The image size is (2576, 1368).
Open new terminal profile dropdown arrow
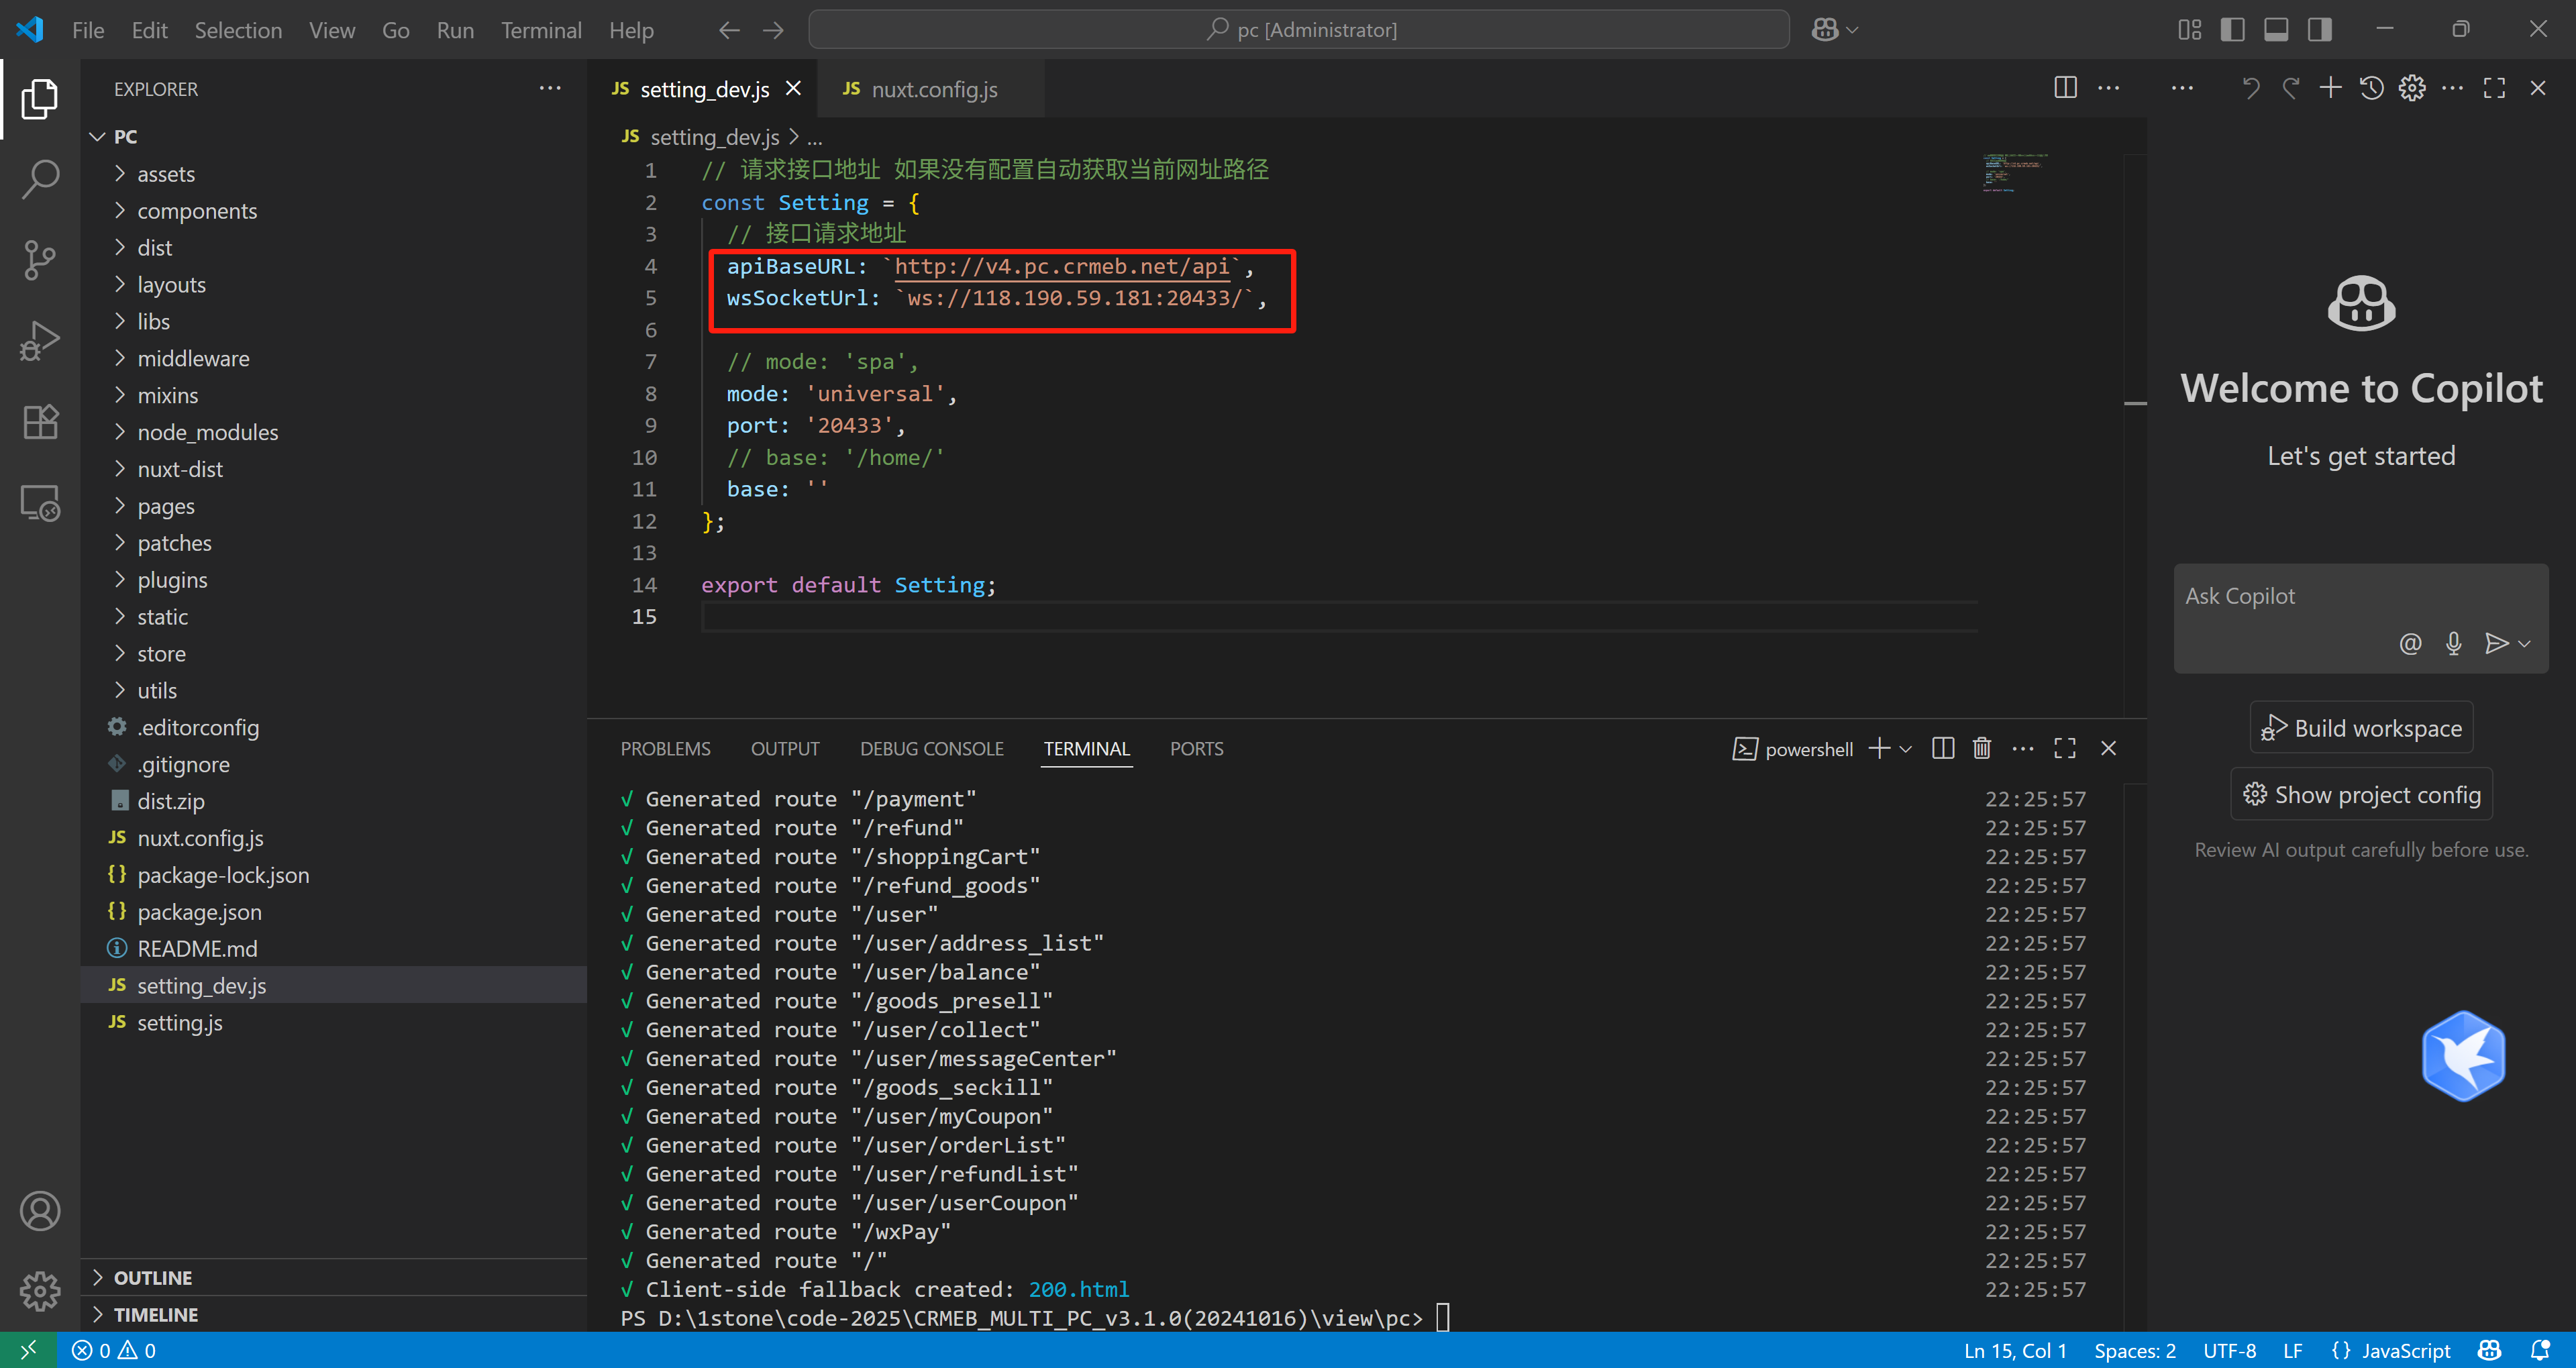(x=1906, y=748)
